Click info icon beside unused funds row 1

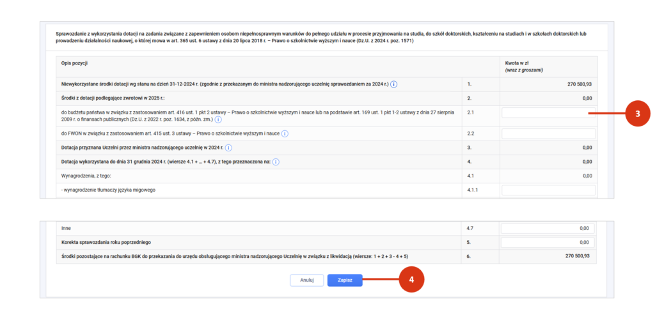pos(394,84)
